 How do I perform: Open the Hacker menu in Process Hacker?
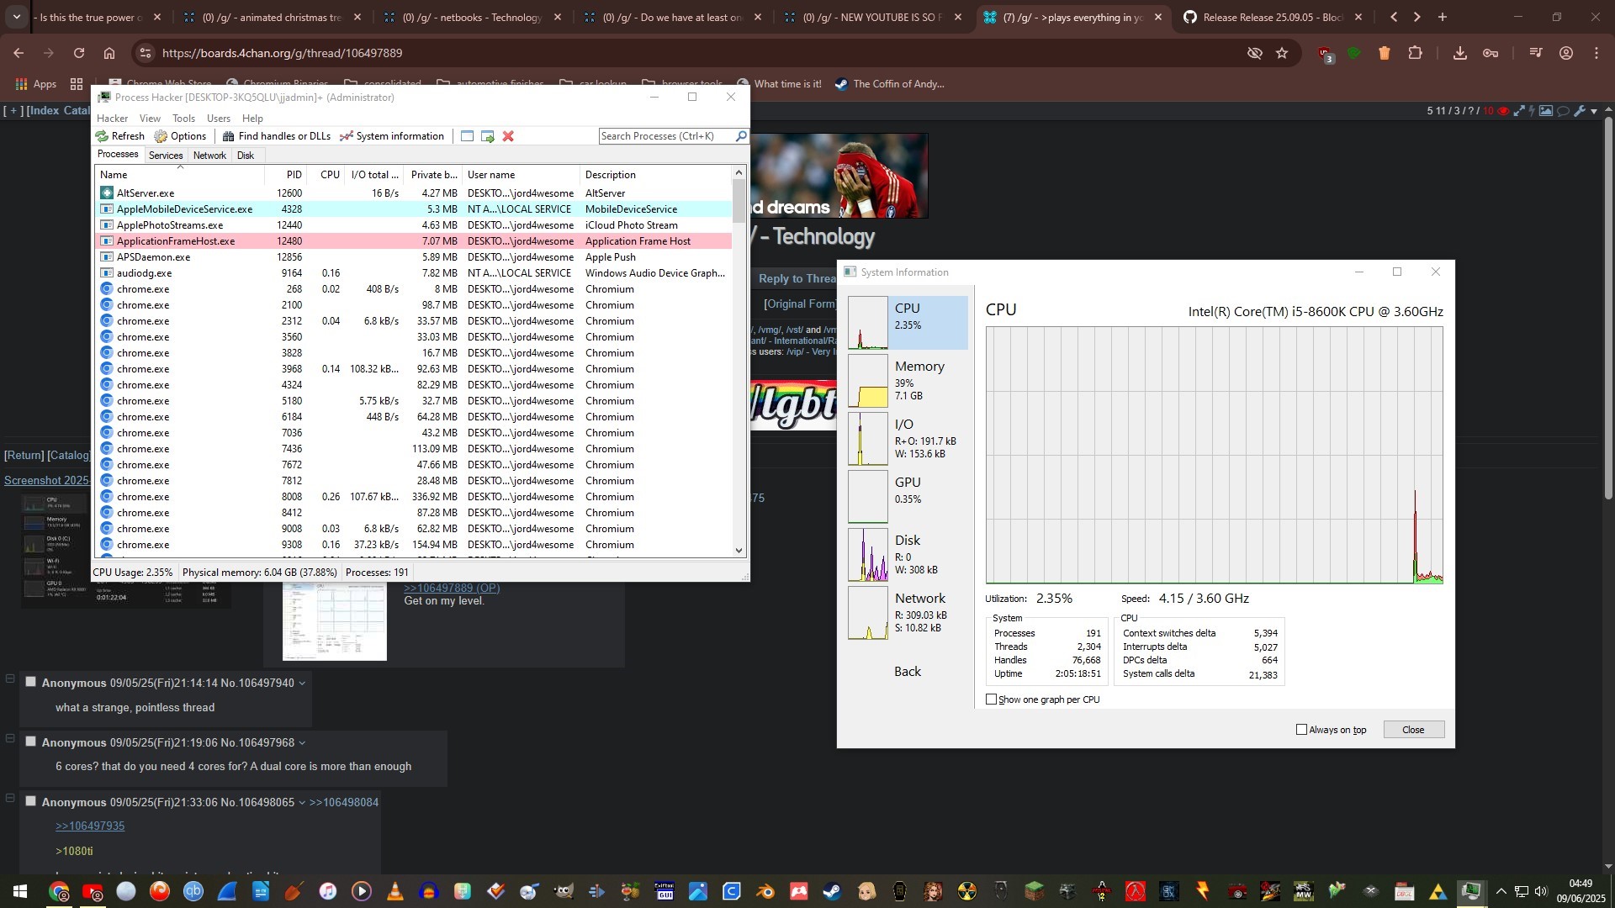pos(112,119)
